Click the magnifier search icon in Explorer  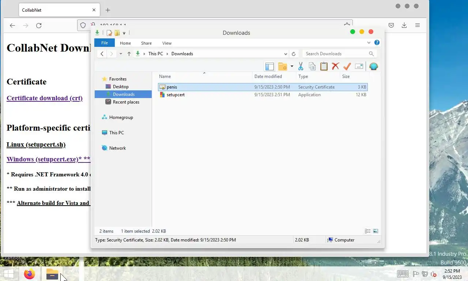click(x=371, y=54)
